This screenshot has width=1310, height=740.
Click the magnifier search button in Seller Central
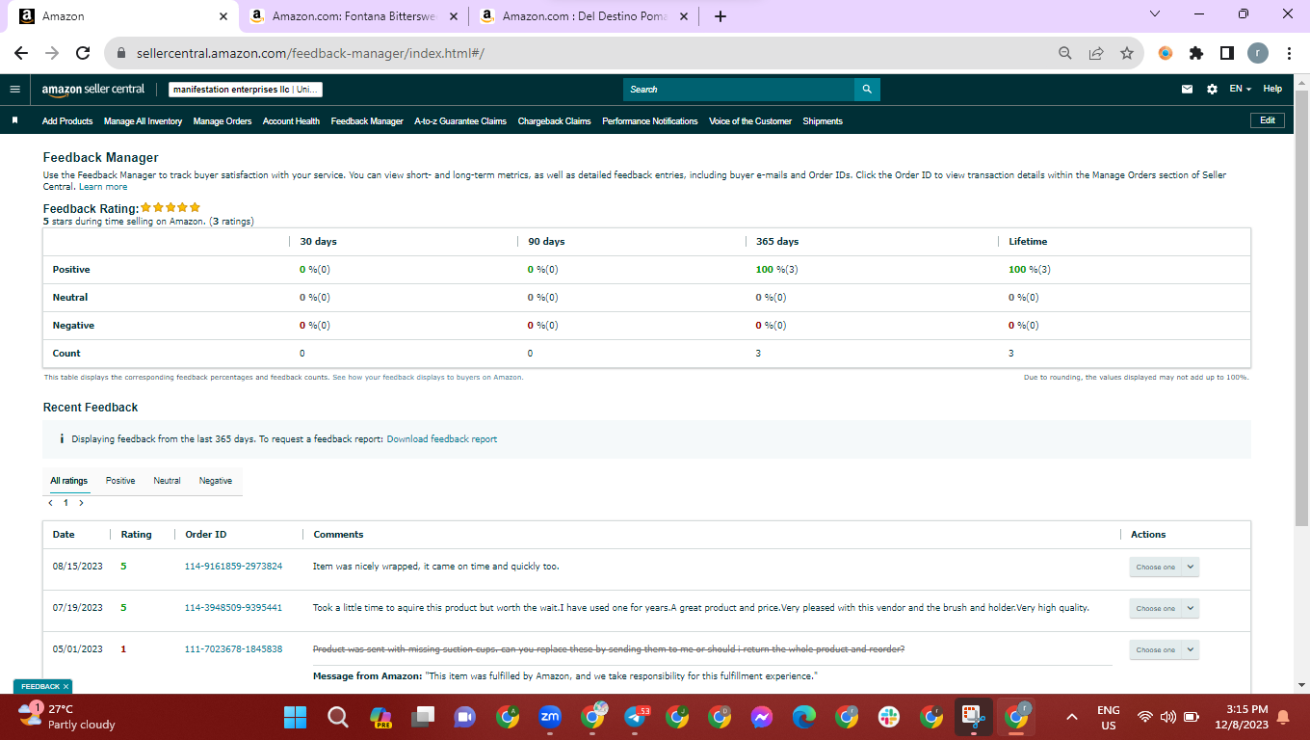(x=867, y=90)
